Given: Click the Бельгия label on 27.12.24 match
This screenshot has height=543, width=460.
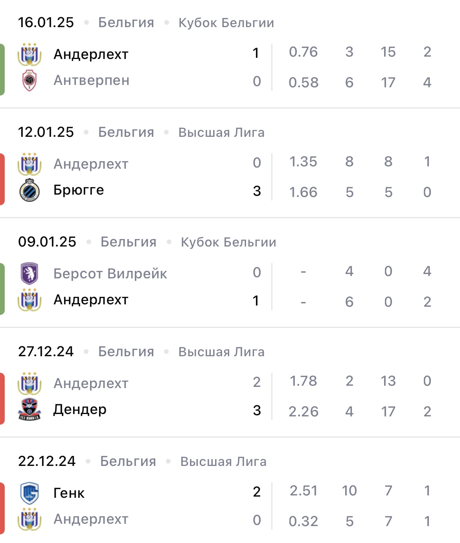Looking at the screenshot, I should [x=126, y=352].
